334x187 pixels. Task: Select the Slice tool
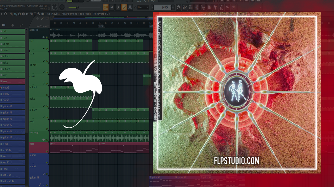pos(31,14)
